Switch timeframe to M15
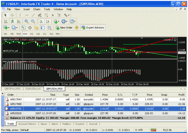This screenshot has width=188, height=133. tap(19, 34)
